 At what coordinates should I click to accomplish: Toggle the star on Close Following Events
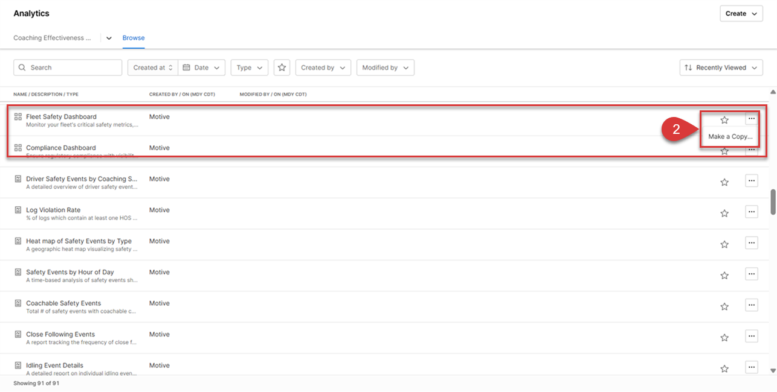[724, 337]
